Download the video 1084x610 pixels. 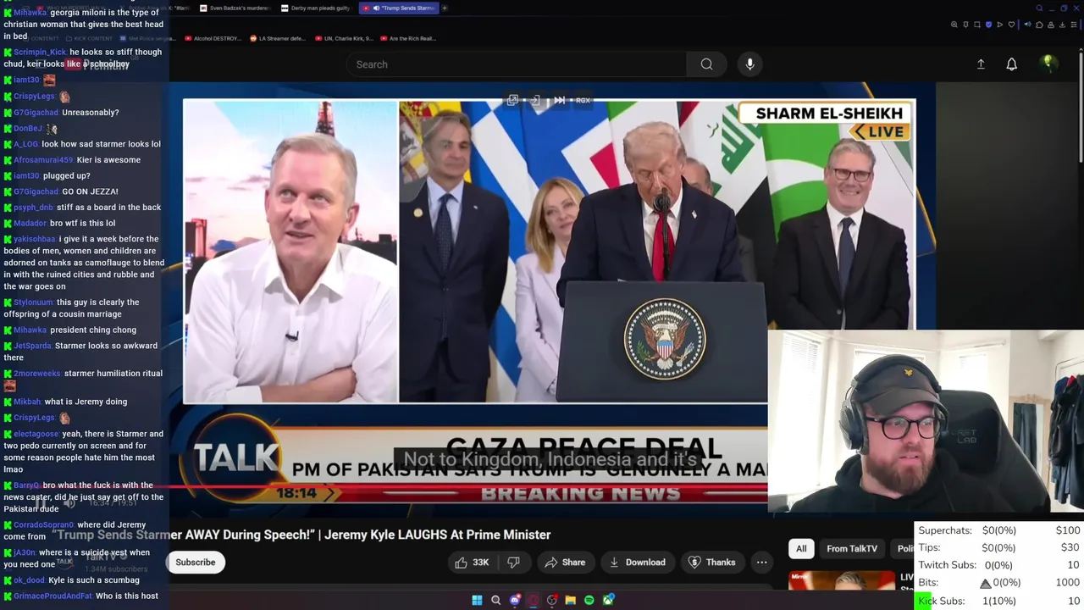(x=637, y=563)
